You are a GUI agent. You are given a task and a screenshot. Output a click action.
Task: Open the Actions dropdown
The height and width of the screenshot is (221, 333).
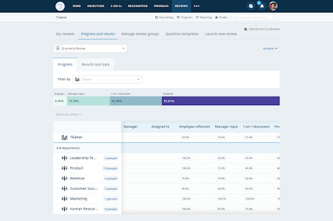click(270, 48)
